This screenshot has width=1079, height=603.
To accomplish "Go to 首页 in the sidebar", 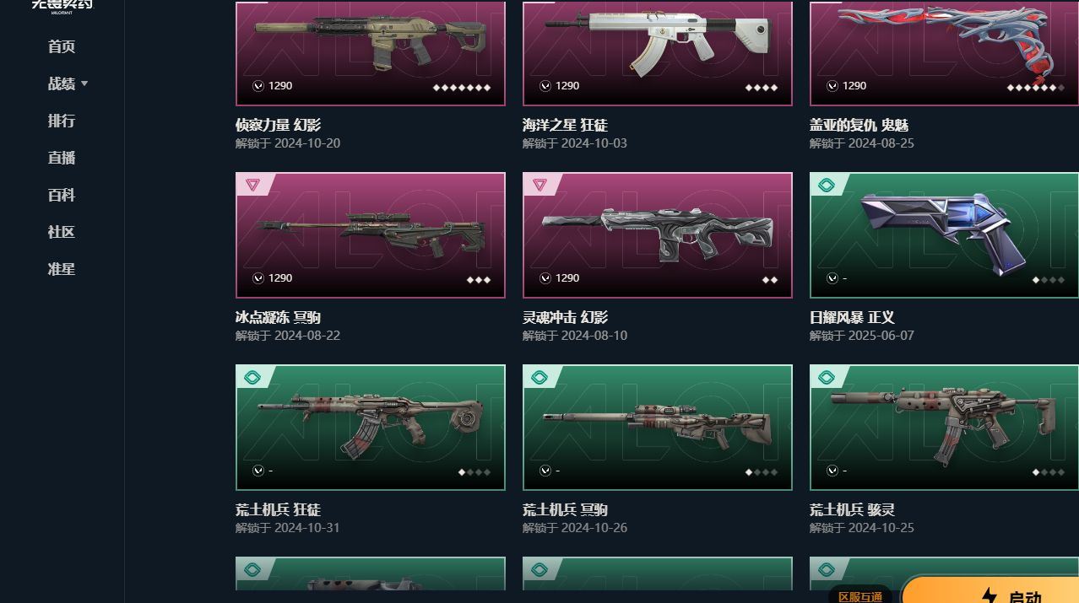I will 62,46.
